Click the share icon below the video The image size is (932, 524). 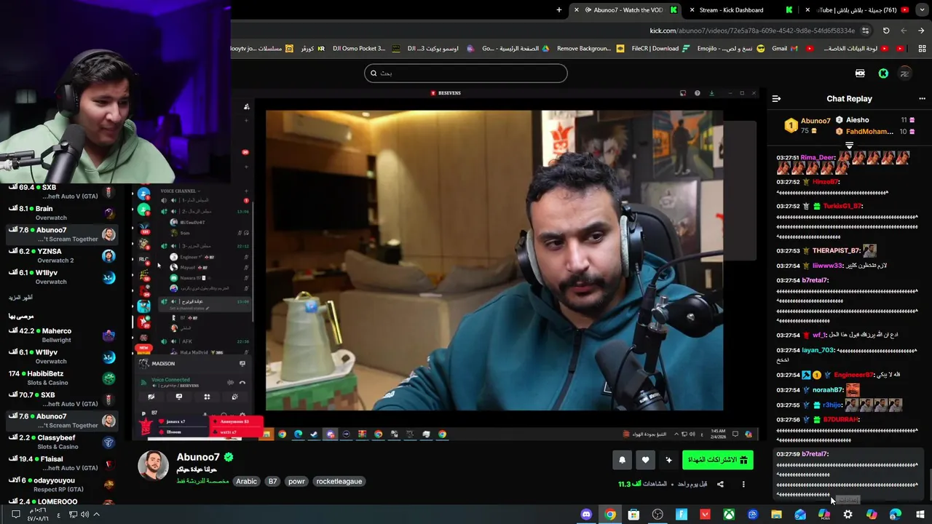tap(720, 484)
